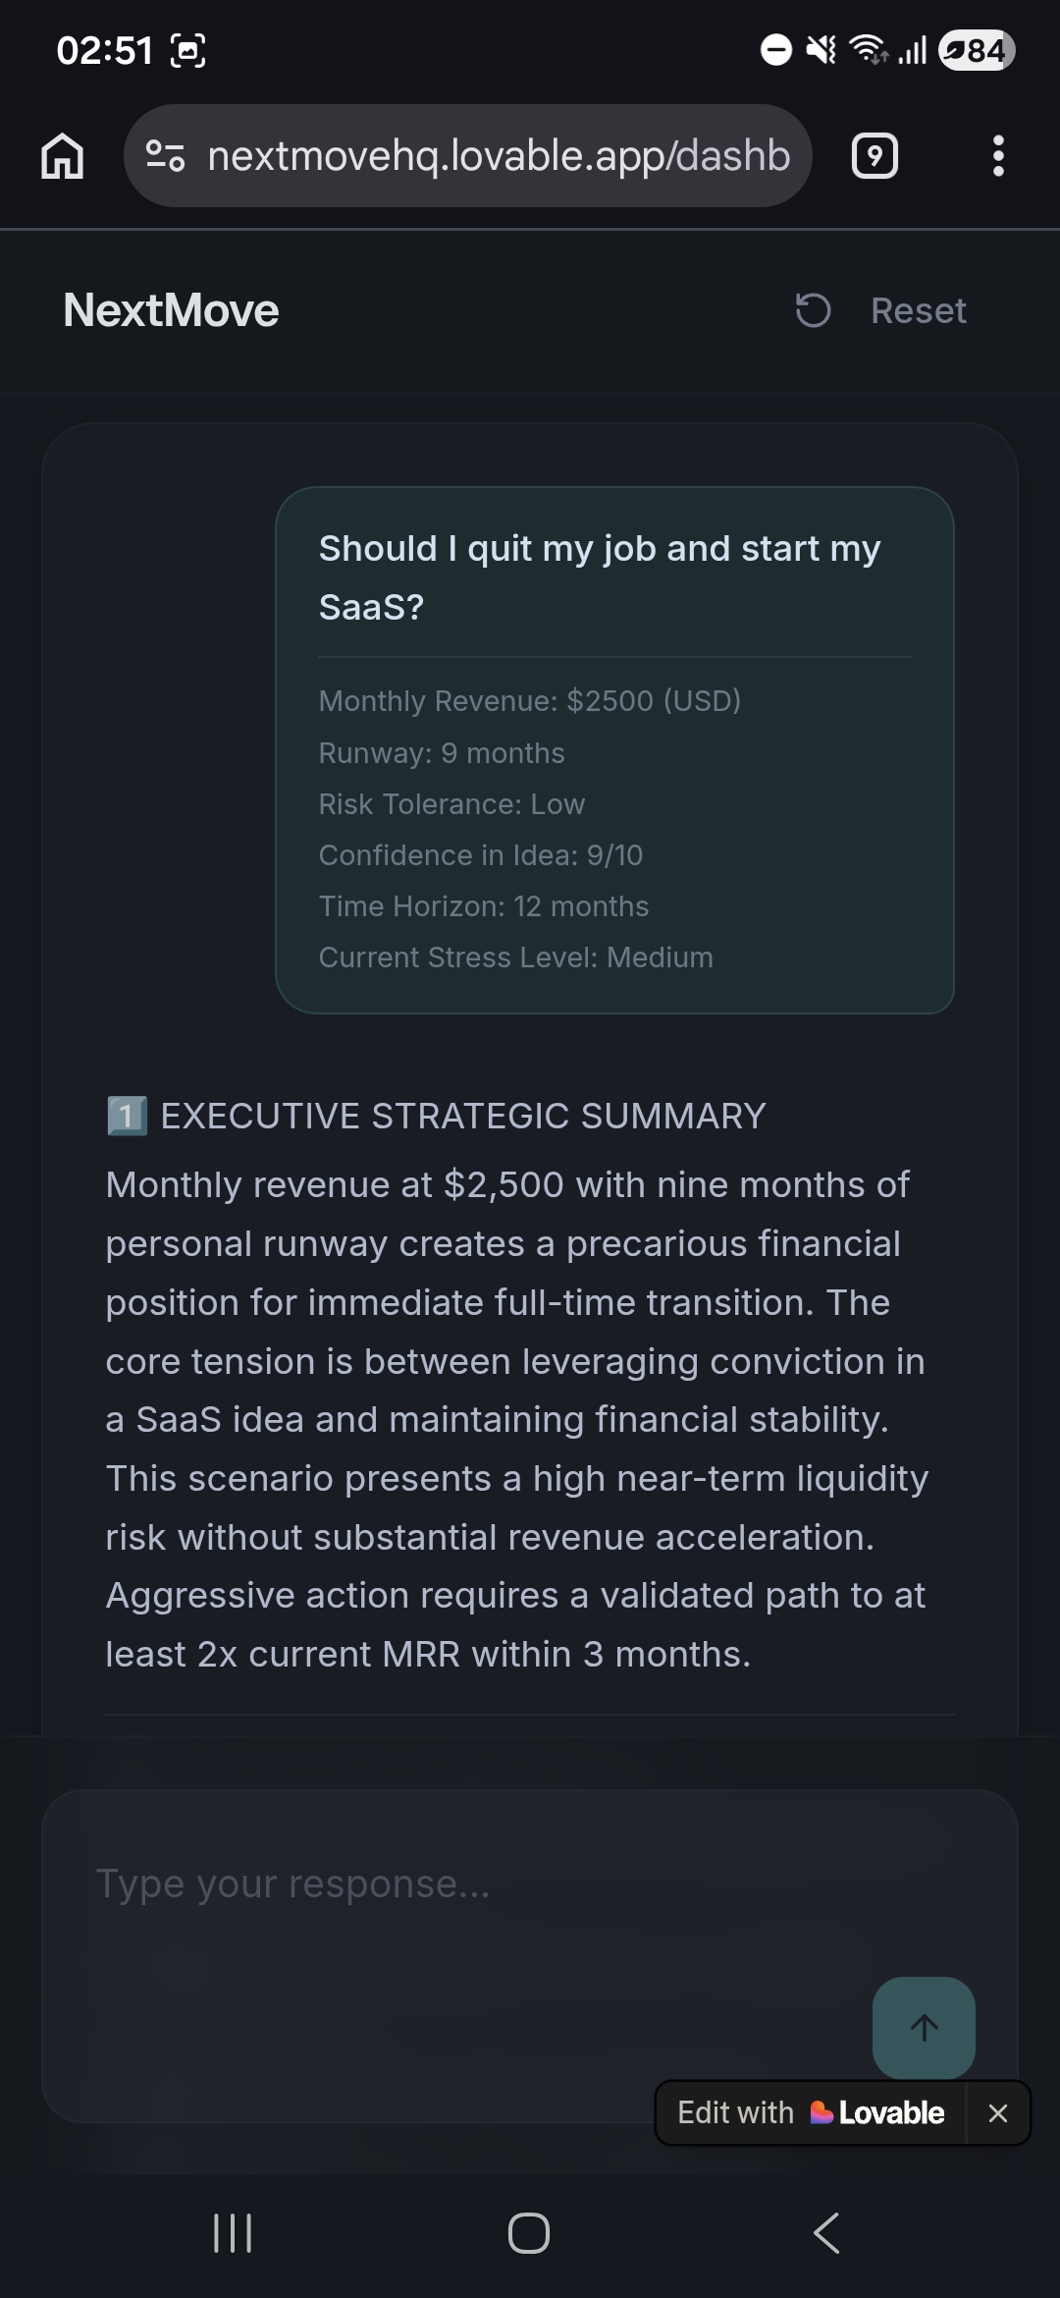
Task: Open the tab switcher showing nine tabs
Action: (874, 155)
